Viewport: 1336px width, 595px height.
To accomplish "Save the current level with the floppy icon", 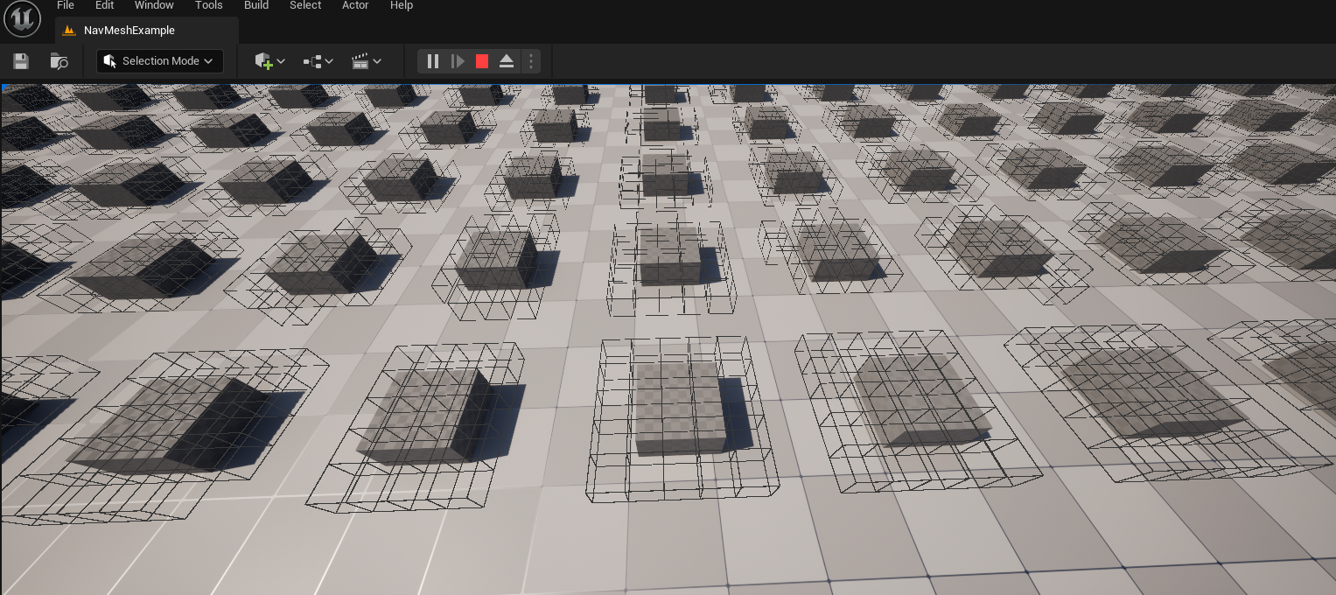I will [21, 61].
